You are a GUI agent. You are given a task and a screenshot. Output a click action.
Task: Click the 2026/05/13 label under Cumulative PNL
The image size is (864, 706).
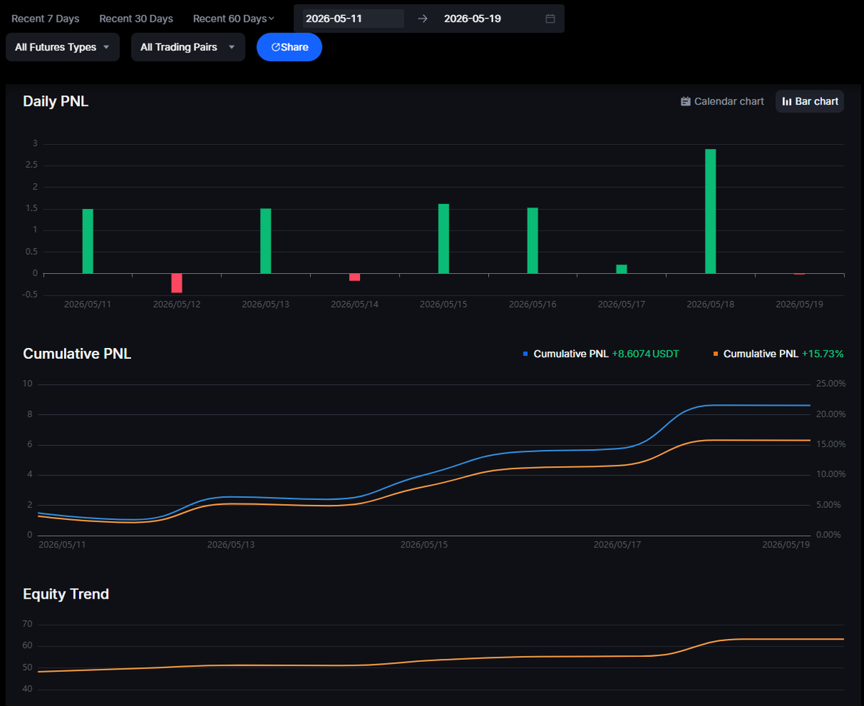231,545
